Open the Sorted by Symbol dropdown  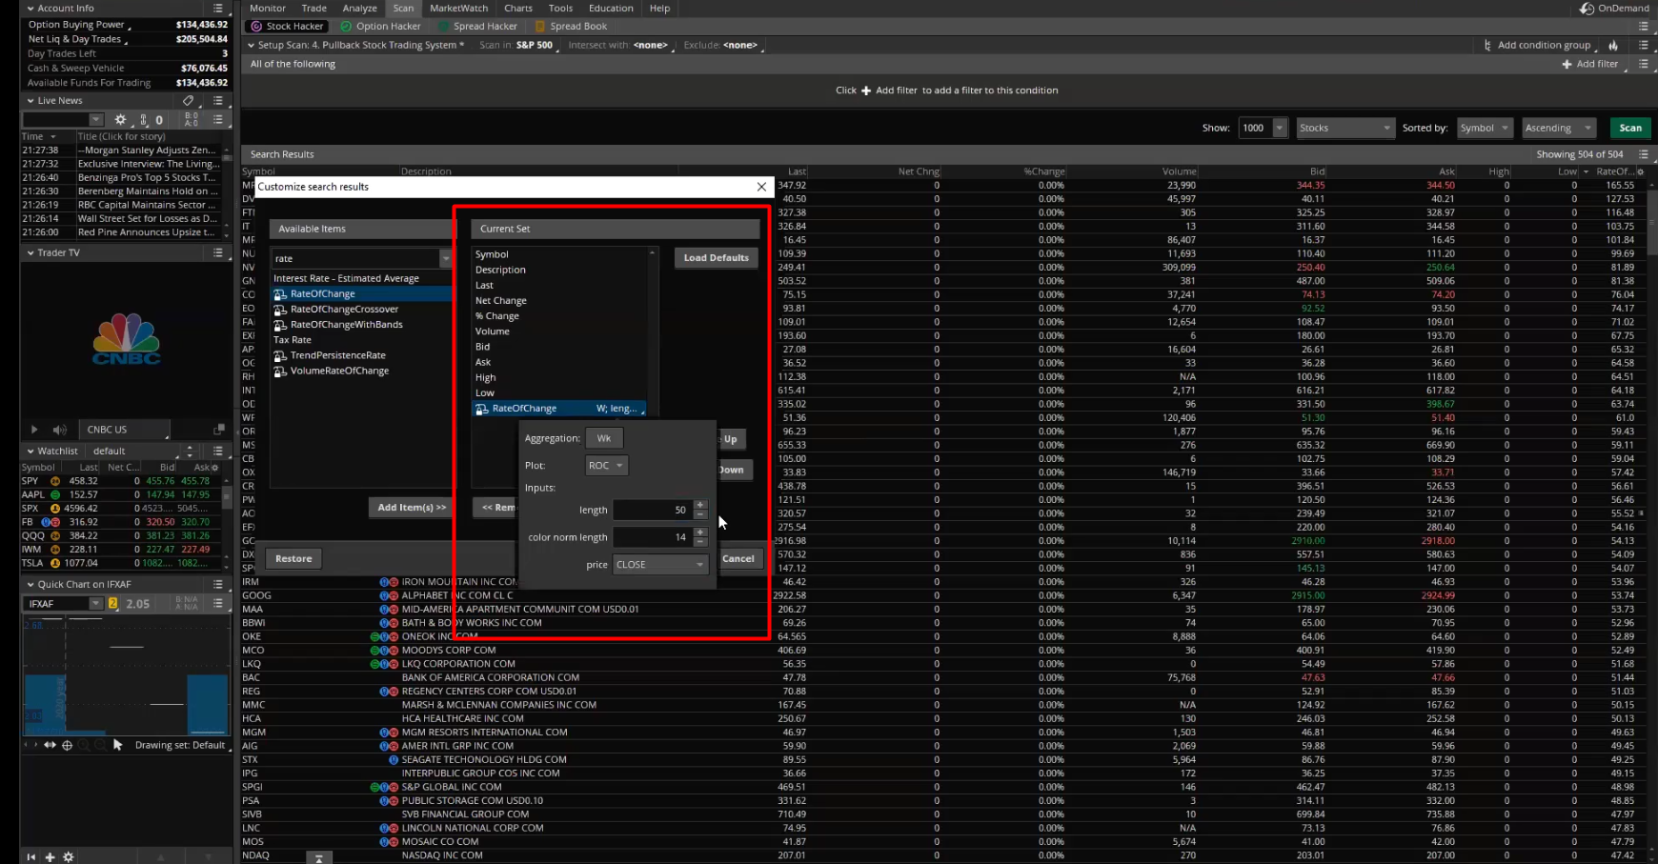1484,128
